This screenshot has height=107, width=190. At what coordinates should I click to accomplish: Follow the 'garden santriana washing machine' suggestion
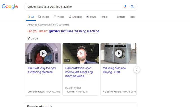pyautogui.click(x=74, y=31)
